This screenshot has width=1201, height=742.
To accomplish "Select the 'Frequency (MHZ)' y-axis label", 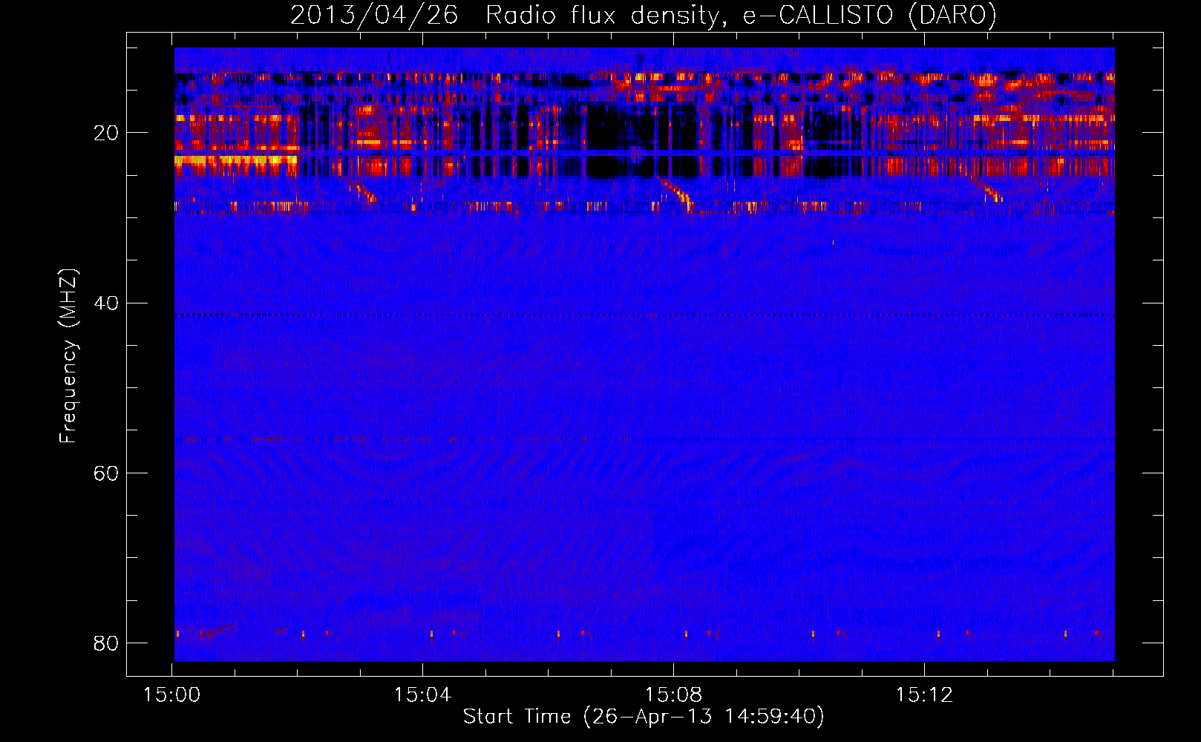I will [x=68, y=356].
